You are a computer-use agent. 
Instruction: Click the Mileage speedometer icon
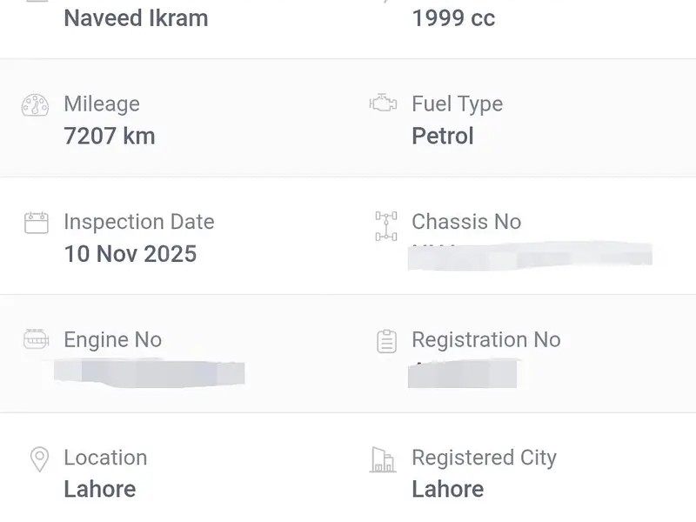36,105
